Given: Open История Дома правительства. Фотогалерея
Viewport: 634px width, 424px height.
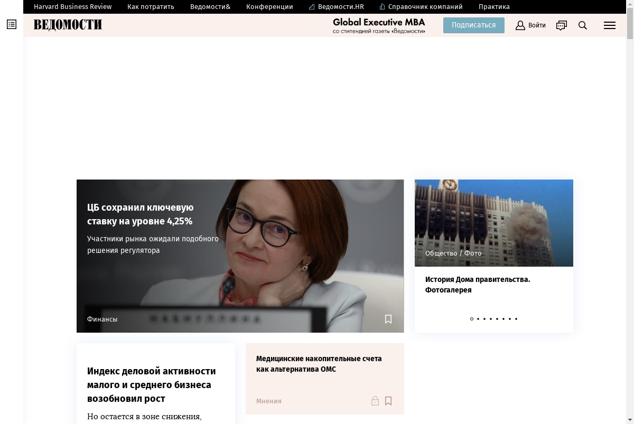Looking at the screenshot, I should [x=478, y=285].
